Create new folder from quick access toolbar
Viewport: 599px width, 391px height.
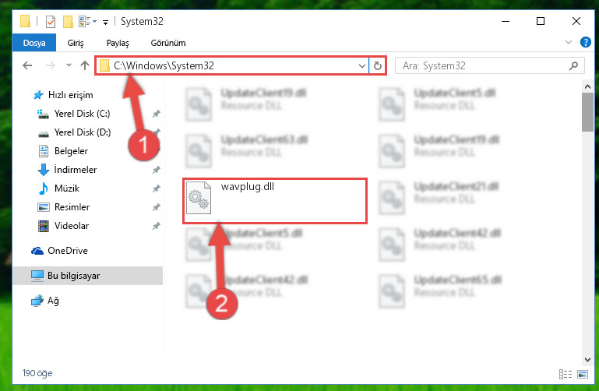[x=68, y=21]
